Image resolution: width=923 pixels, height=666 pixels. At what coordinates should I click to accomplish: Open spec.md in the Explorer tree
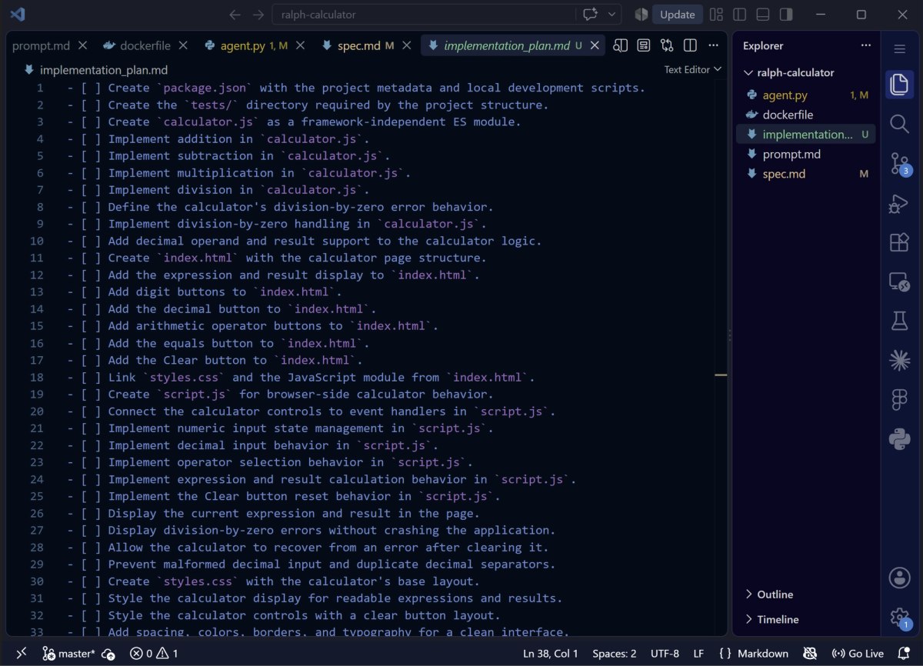tap(808, 174)
